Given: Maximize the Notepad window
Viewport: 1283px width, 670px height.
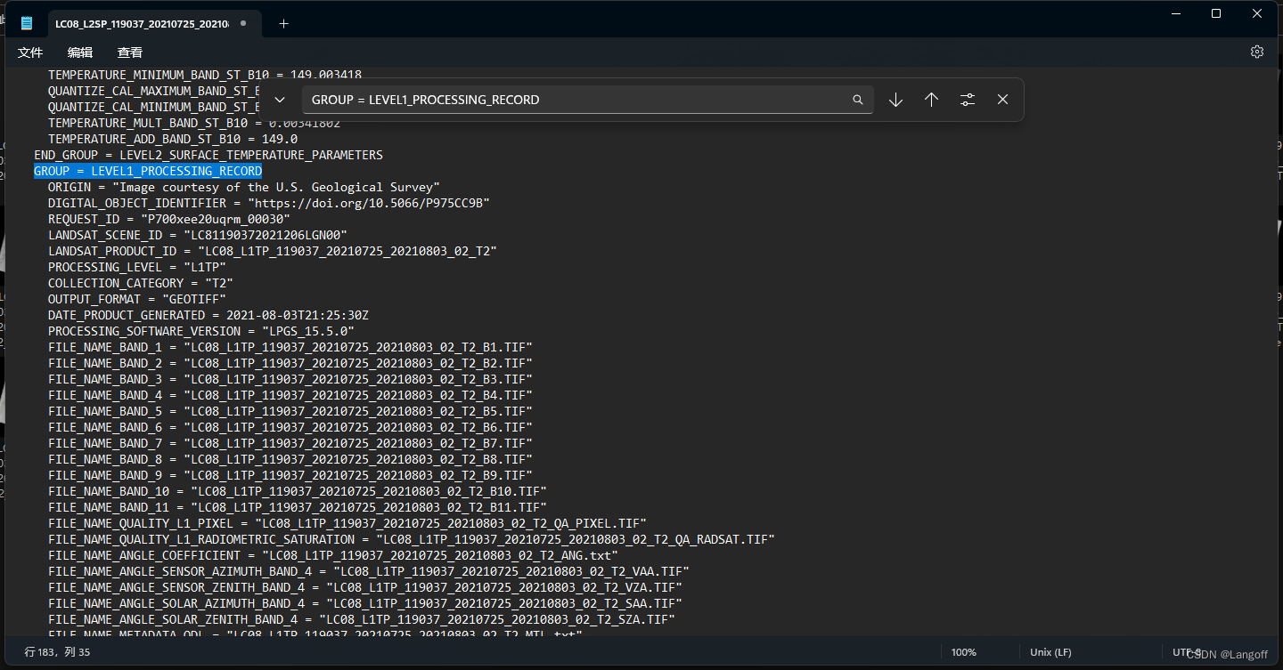Looking at the screenshot, I should point(1216,13).
